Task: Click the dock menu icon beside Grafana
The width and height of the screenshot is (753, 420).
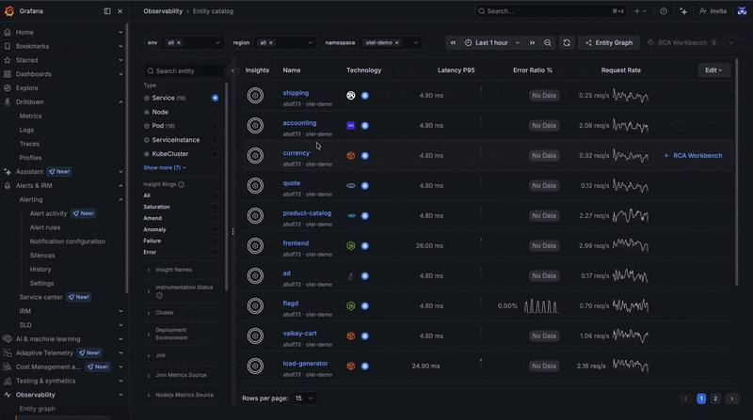Action: coord(107,11)
